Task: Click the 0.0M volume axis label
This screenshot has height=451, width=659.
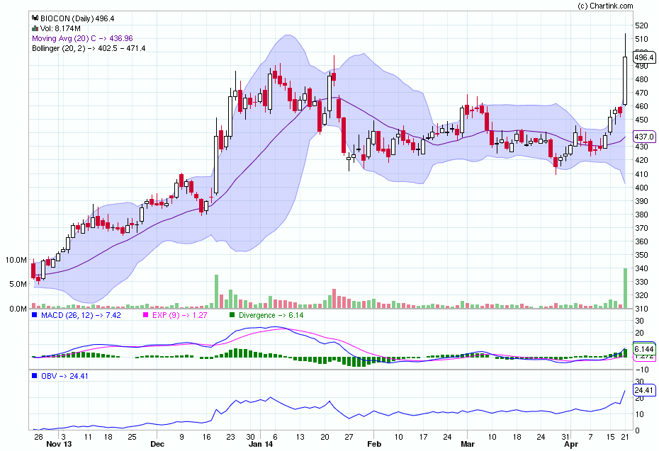Action: click(x=18, y=309)
